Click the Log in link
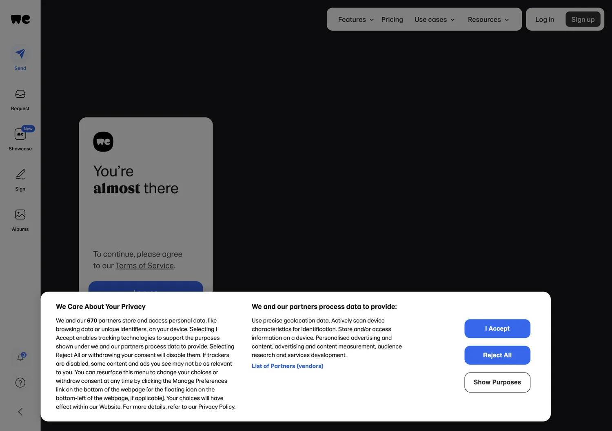The height and width of the screenshot is (431, 612). pos(545,20)
